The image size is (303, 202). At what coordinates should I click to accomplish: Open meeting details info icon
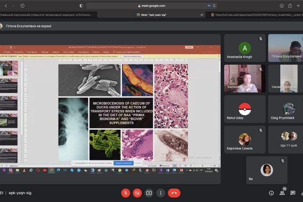pos(271,193)
